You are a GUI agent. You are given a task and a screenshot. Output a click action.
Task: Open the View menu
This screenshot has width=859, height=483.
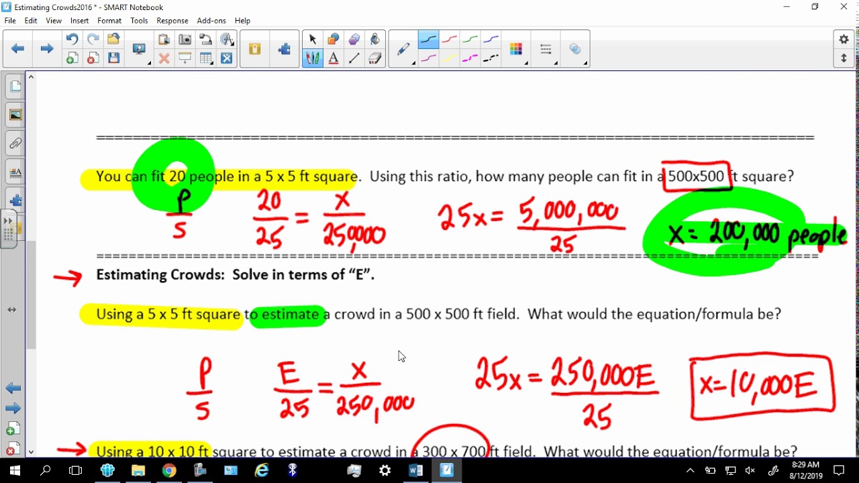pos(54,21)
